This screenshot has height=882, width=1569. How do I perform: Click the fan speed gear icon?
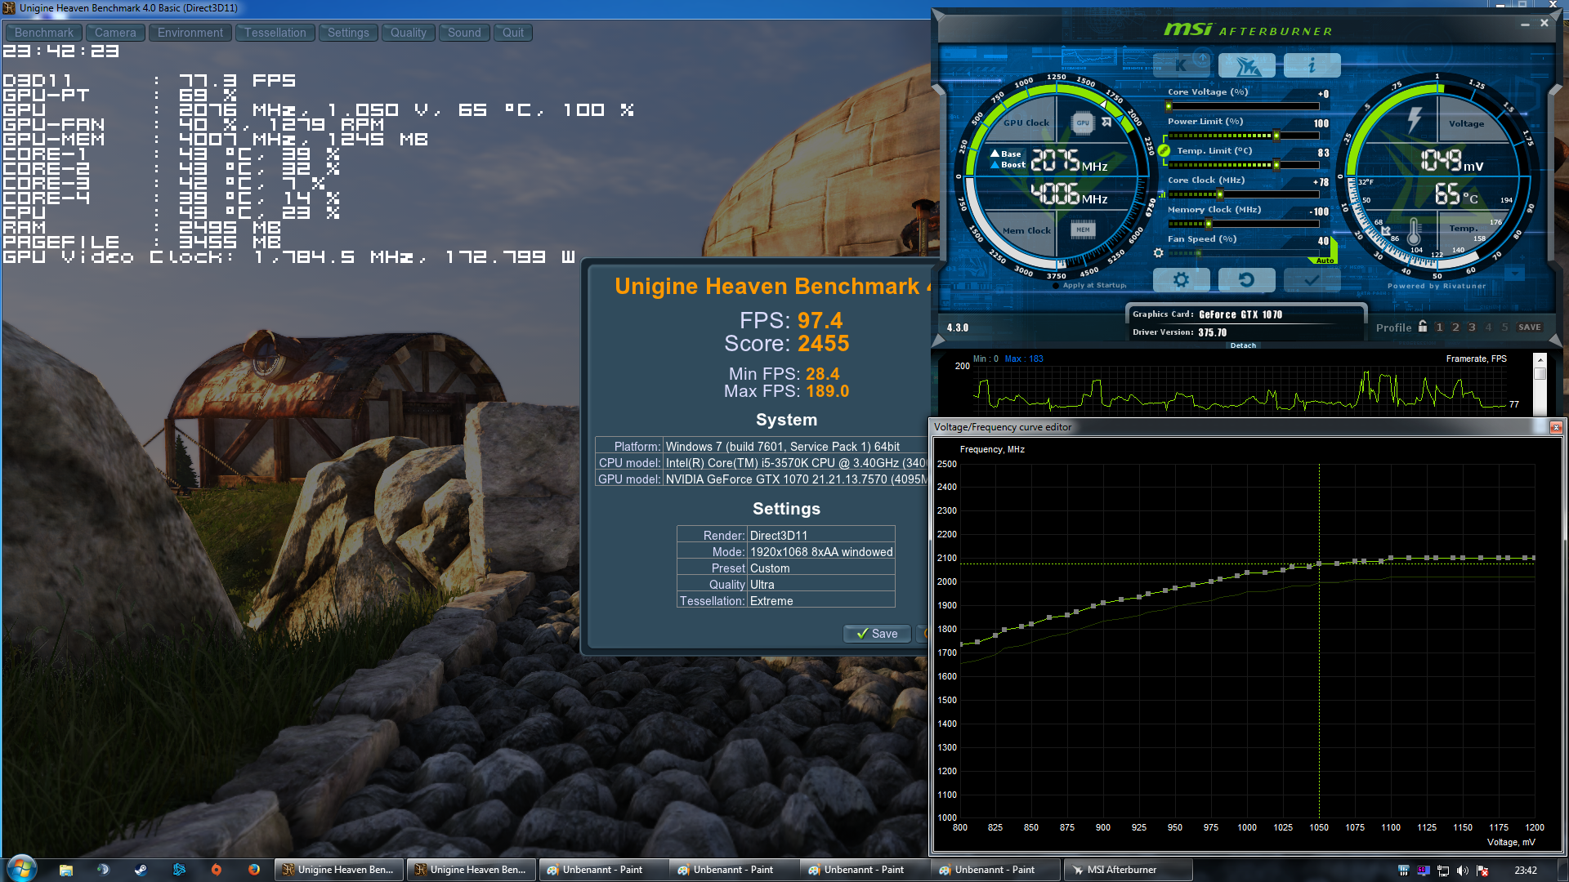(x=1158, y=253)
